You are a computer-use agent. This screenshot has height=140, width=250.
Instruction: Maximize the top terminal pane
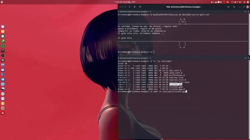point(245,12)
